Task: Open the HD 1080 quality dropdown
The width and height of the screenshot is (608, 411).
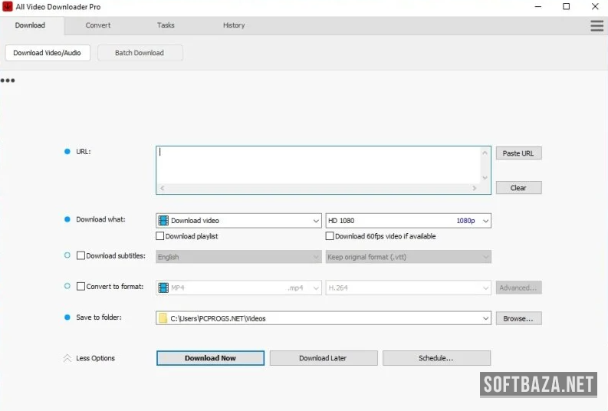Action: tap(485, 221)
